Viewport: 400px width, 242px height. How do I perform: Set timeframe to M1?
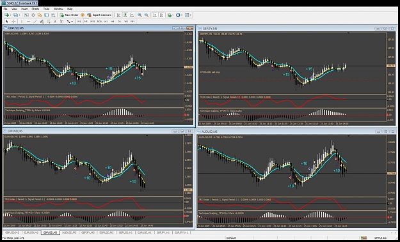click(x=79, y=22)
